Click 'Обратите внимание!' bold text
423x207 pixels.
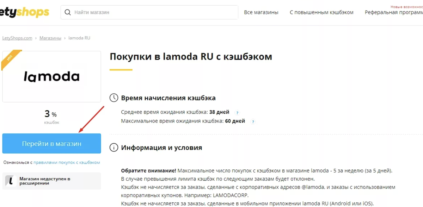coord(148,170)
